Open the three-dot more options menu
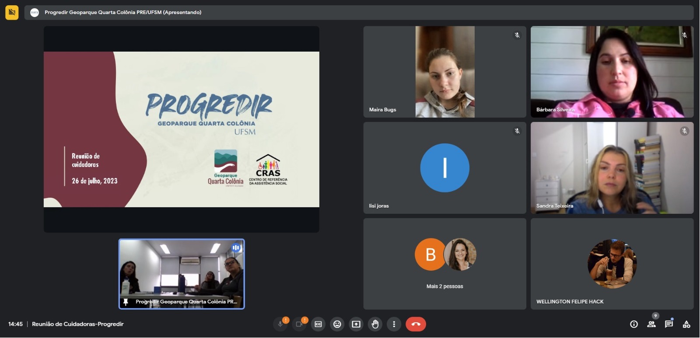Image resolution: width=700 pixels, height=338 pixels. tap(394, 324)
